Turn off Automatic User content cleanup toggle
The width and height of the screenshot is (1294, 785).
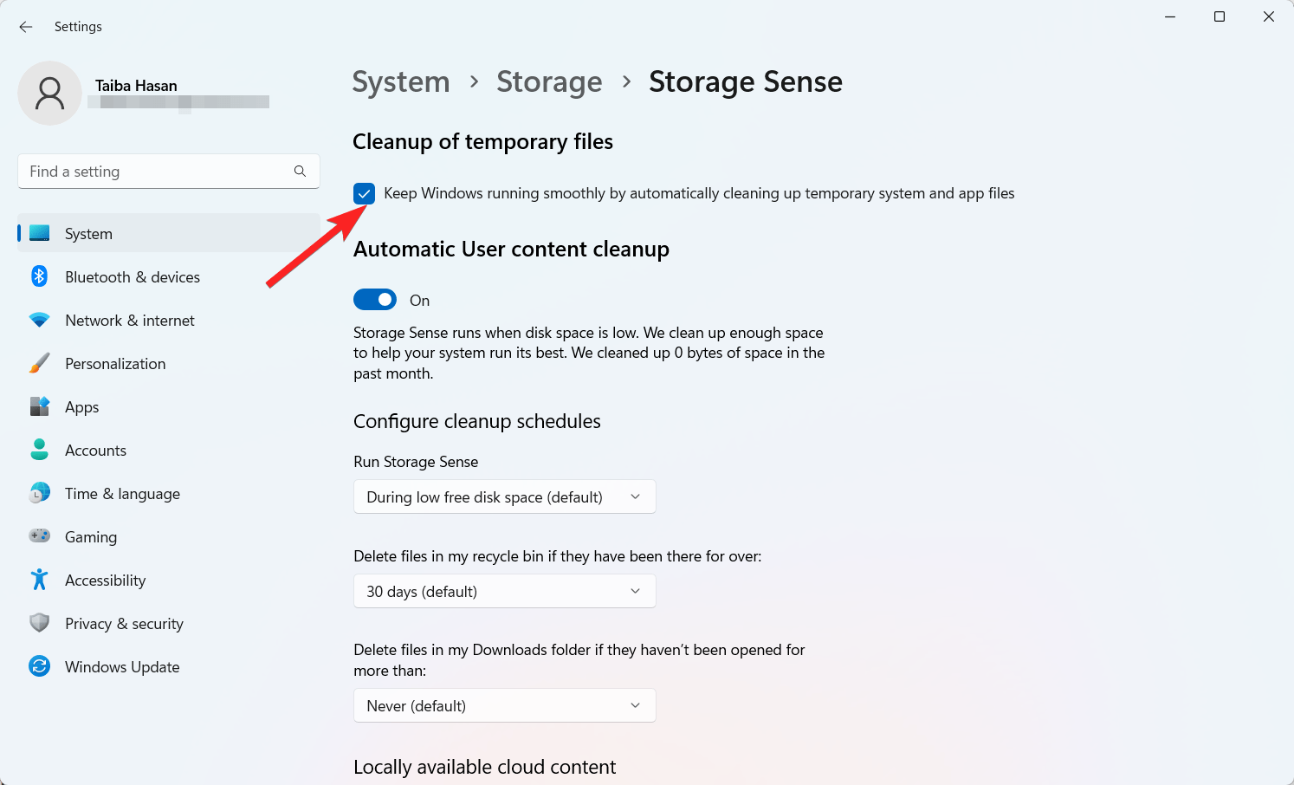(375, 300)
